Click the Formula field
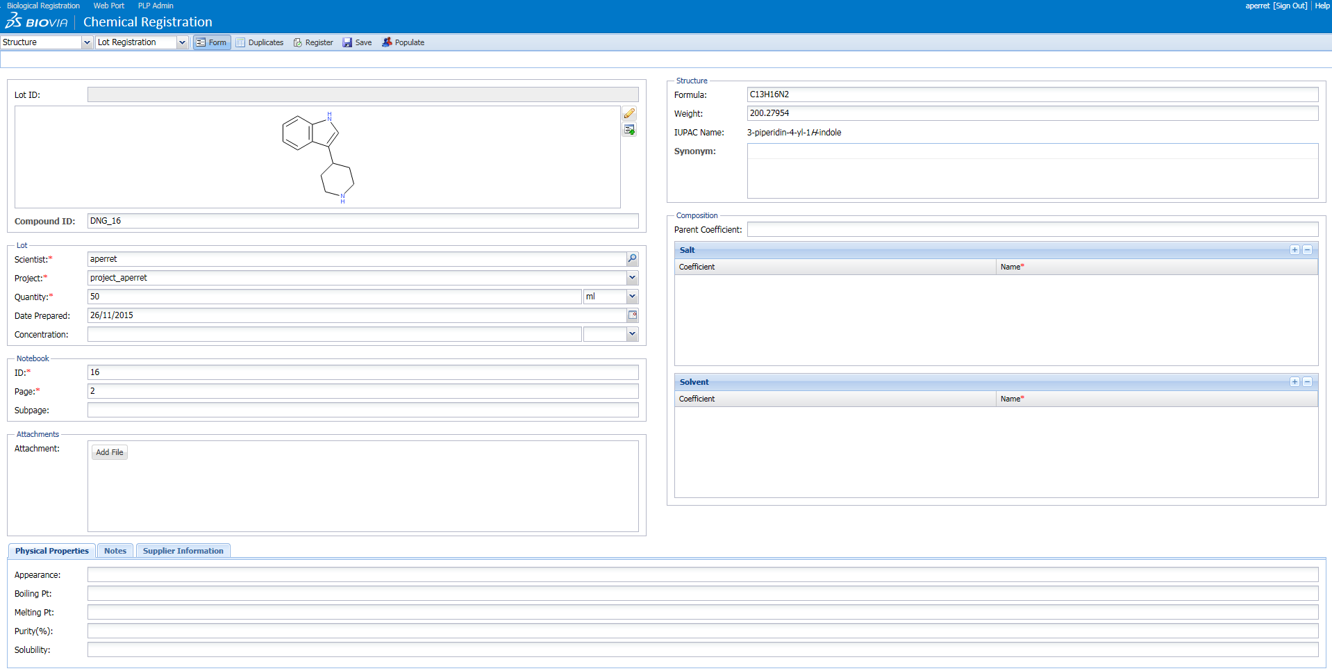The width and height of the screenshot is (1332, 671). pyautogui.click(x=1033, y=94)
